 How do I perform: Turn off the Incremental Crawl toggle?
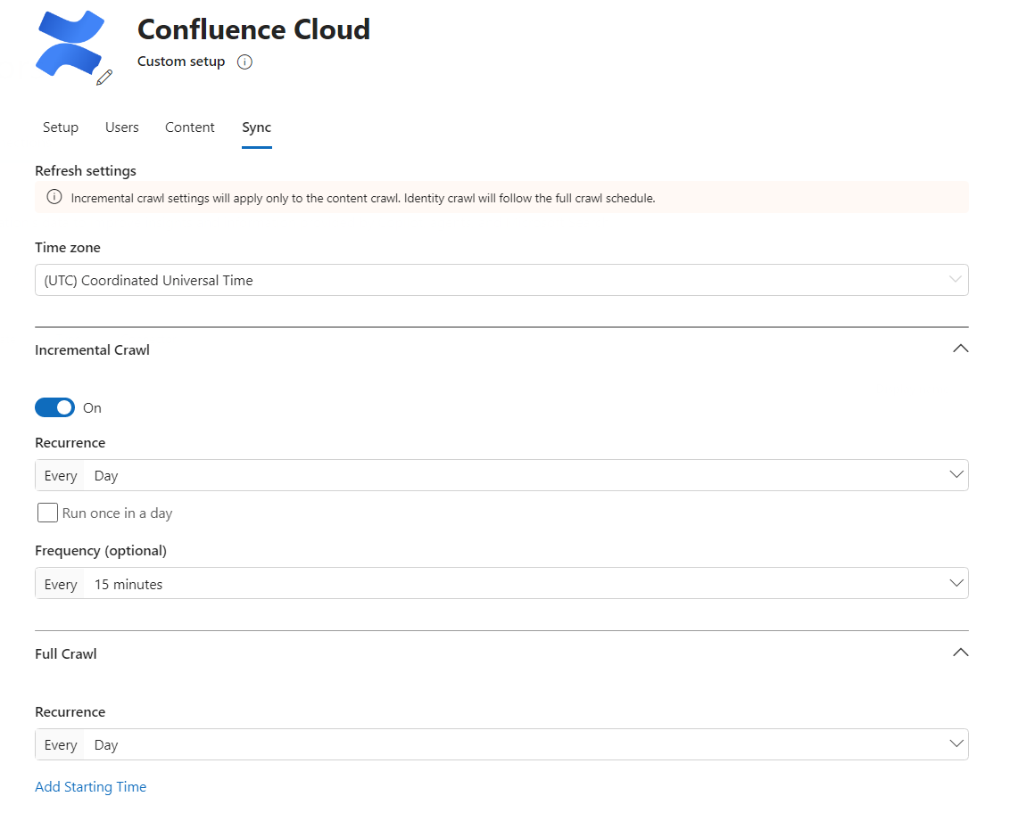[55, 407]
